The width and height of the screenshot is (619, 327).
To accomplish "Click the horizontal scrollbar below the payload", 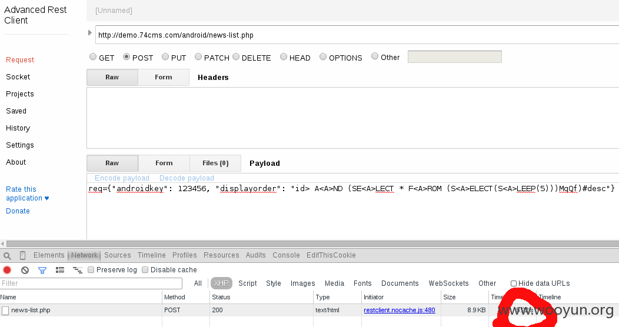I will tap(312, 243).
